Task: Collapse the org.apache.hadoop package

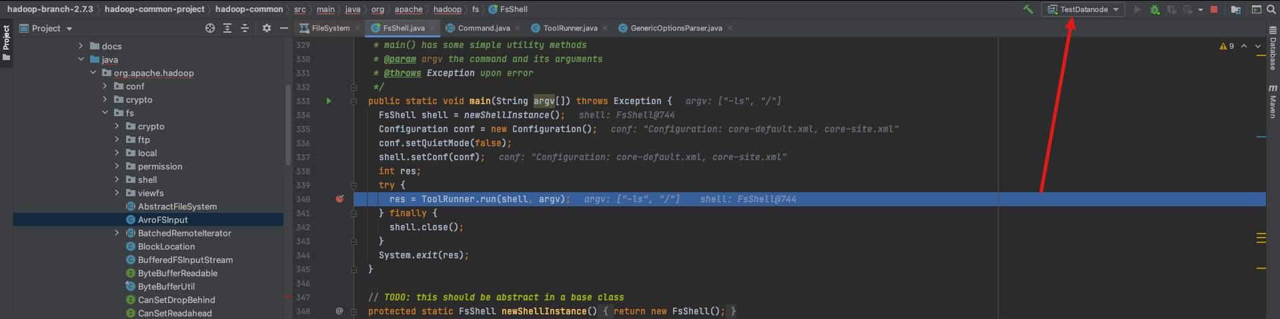Action: 93,73
